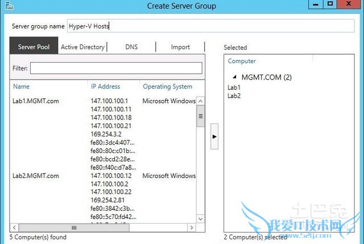Click the vertical scrollbar thumb in server list
Viewport: 364px width, 244px height.
pyautogui.click(x=201, y=116)
